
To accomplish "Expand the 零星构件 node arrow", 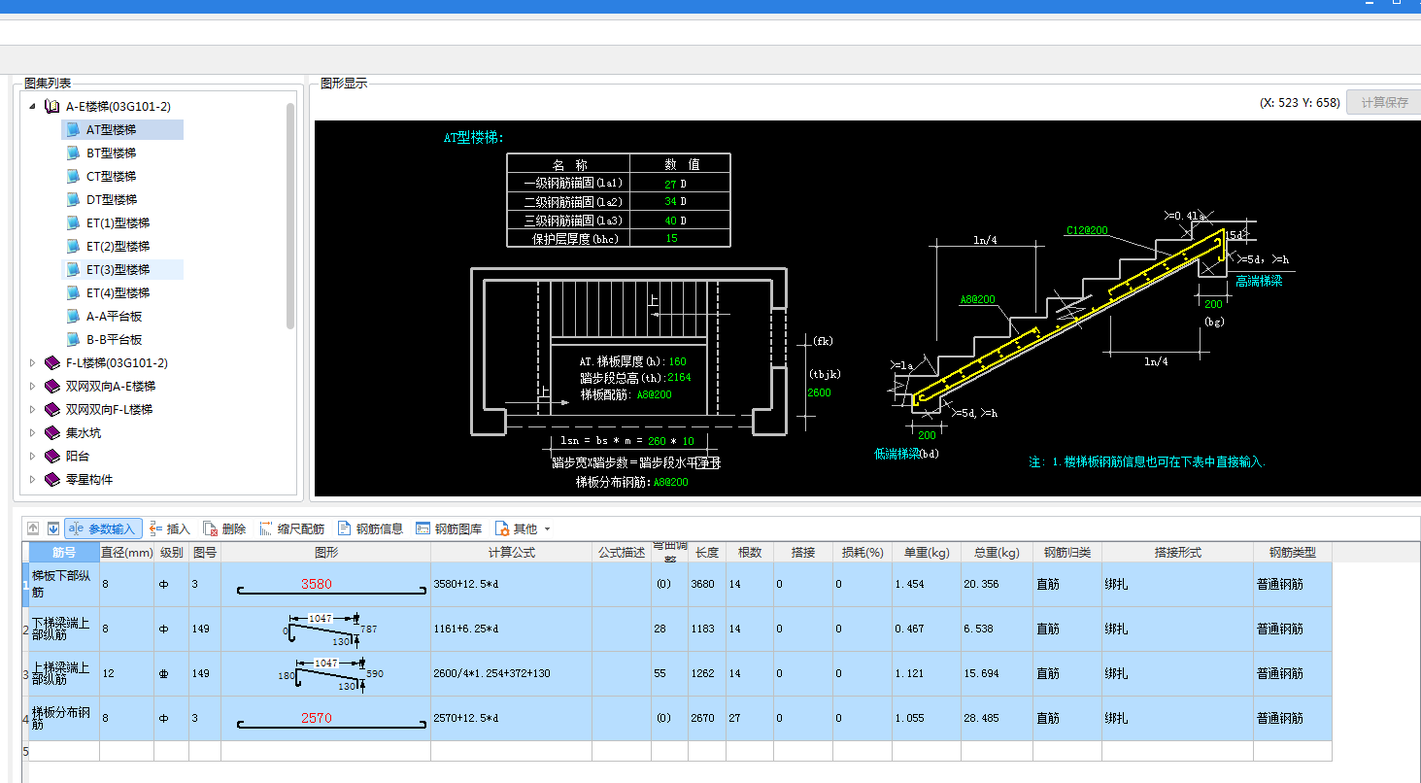I will 32,480.
